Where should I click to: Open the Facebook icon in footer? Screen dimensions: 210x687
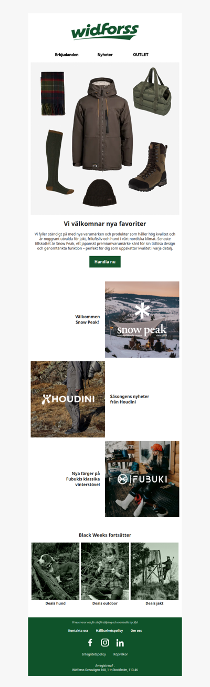(x=90, y=642)
